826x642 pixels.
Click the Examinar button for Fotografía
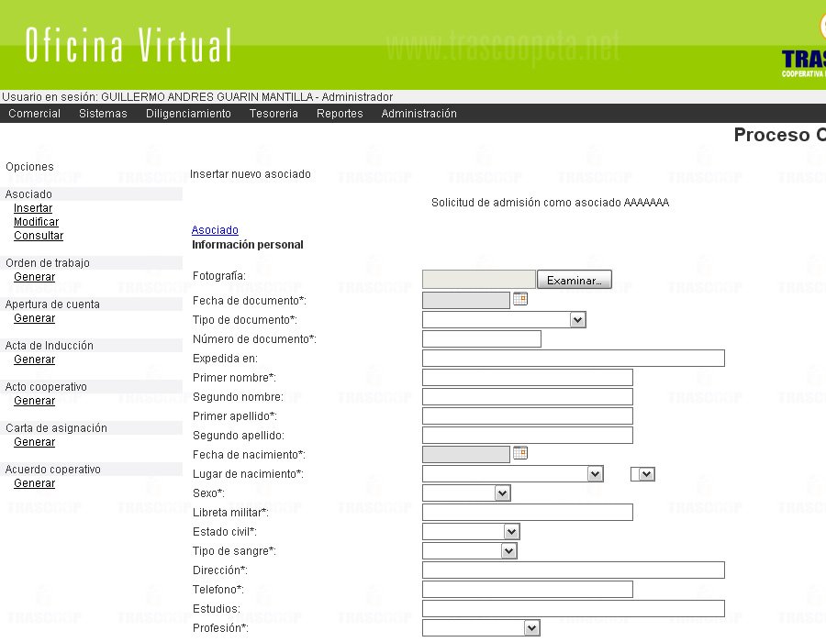574,281
